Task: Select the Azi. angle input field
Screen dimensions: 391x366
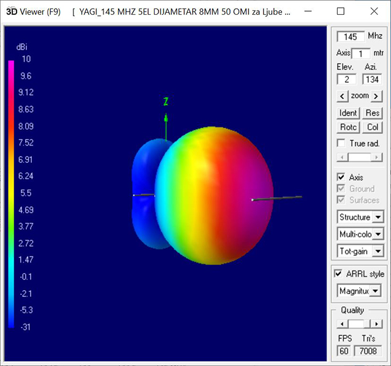Action: pos(371,79)
